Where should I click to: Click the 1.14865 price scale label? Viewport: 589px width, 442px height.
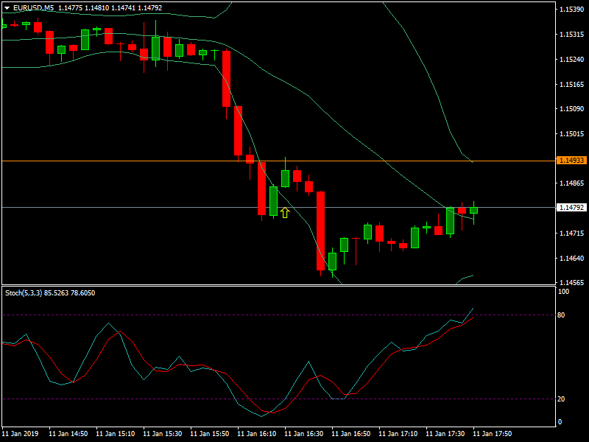point(571,183)
